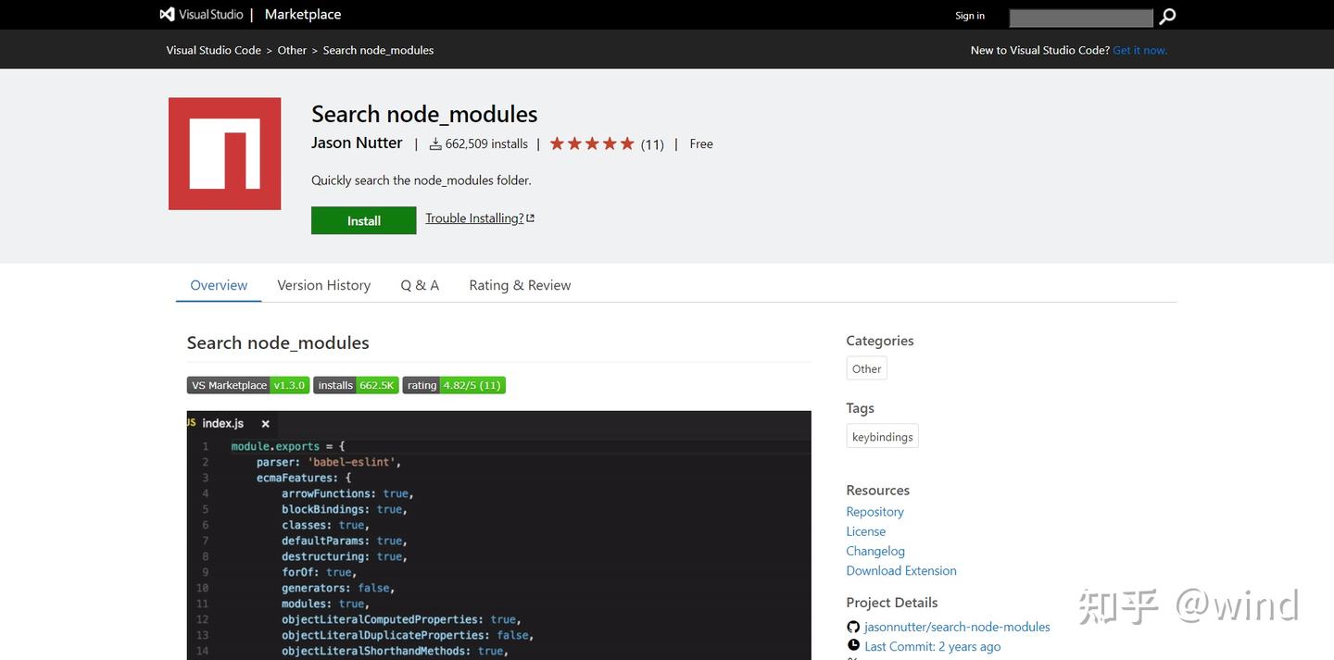Click the fifth rating star
This screenshot has width=1334, height=660.
coord(625,143)
